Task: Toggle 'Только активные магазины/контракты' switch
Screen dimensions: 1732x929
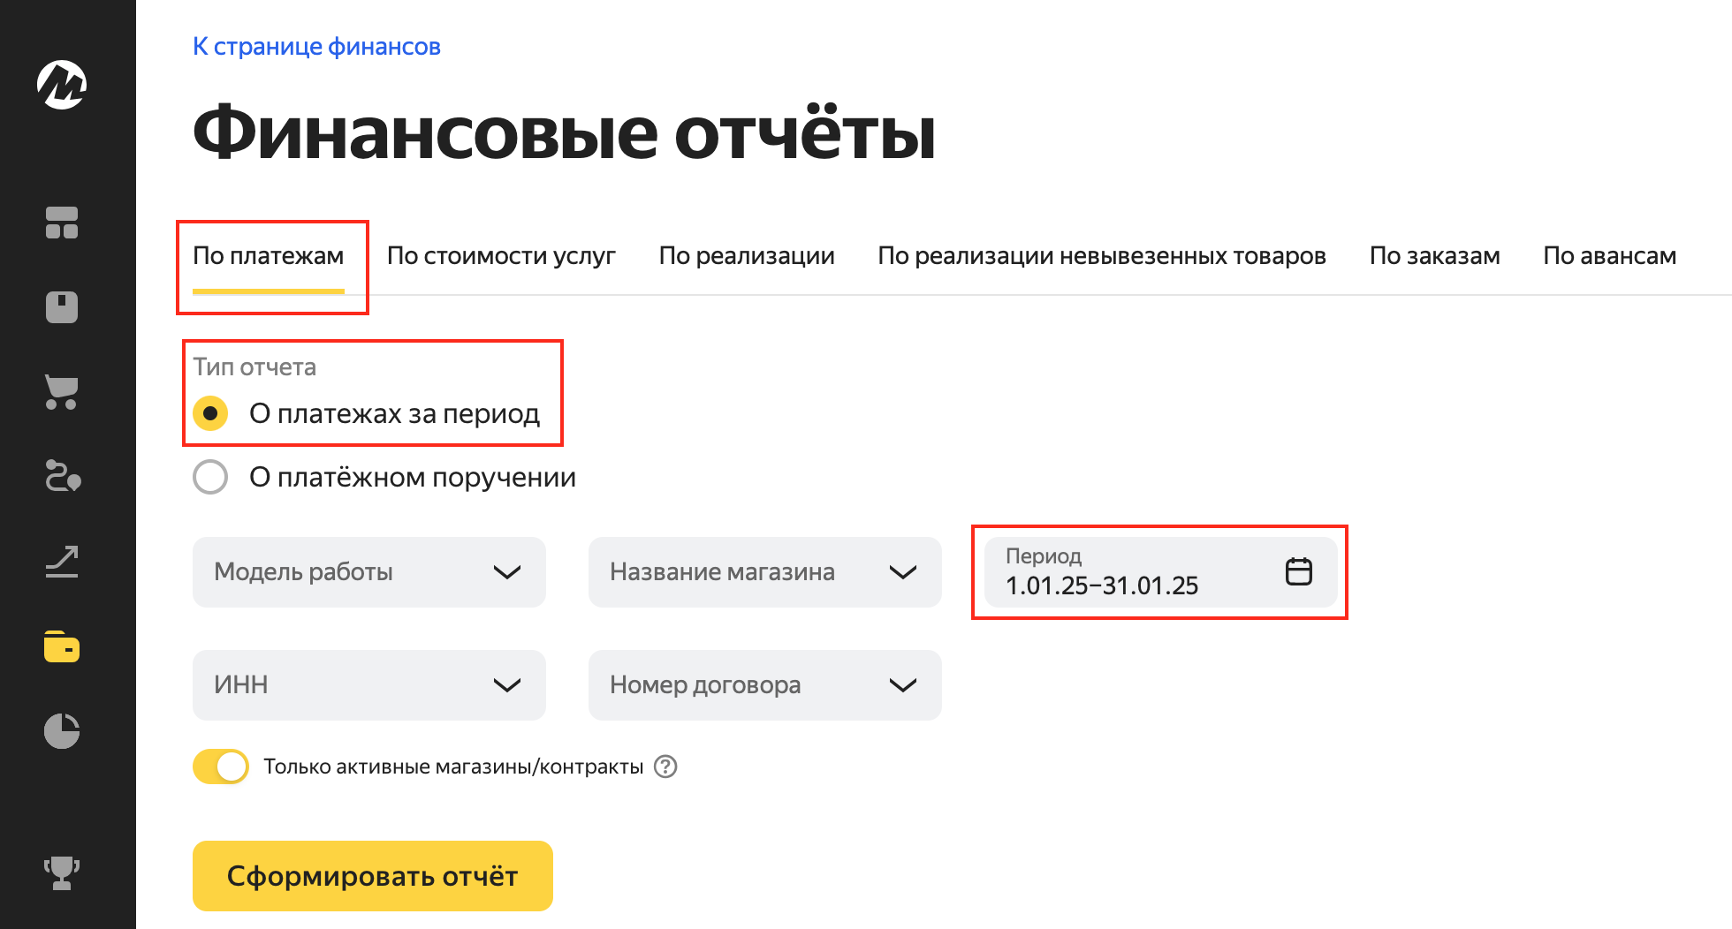Action: pyautogui.click(x=221, y=767)
